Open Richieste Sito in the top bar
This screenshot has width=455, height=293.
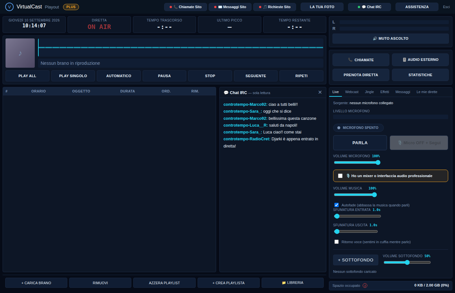275,7
